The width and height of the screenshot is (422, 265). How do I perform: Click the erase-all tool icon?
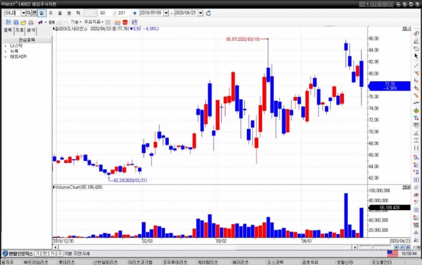[x=416, y=41]
